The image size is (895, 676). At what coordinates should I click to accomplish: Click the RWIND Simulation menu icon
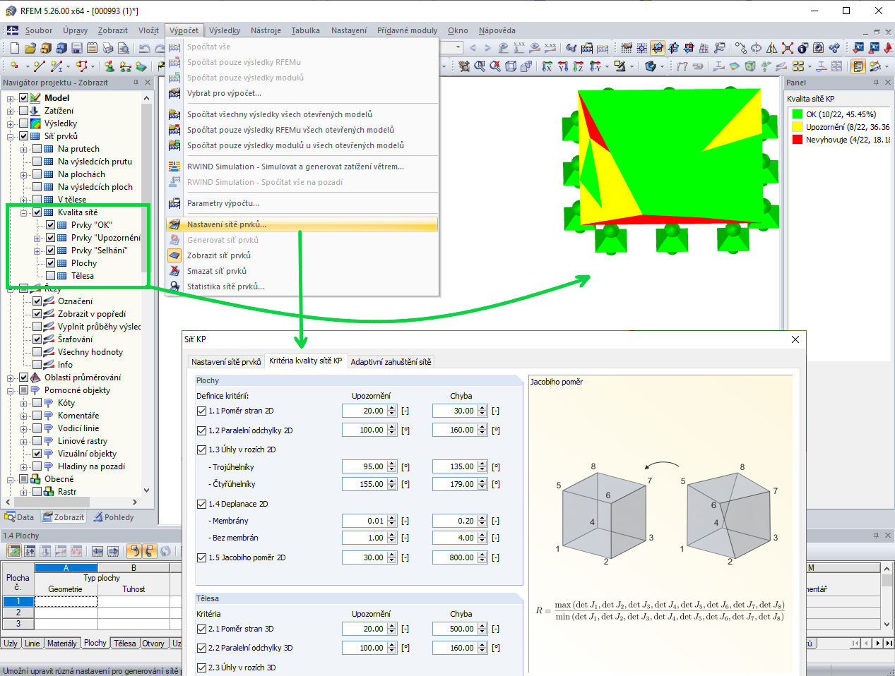point(174,167)
